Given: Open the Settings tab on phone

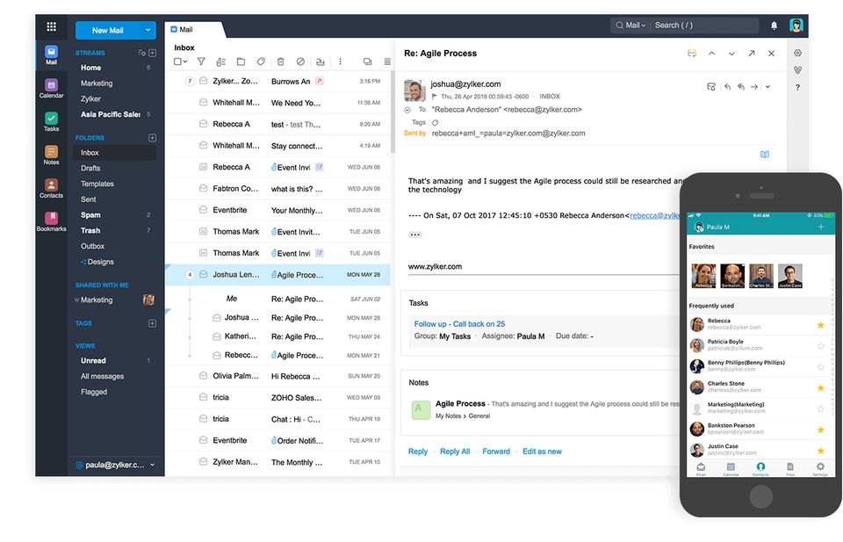Looking at the screenshot, I should [820, 468].
